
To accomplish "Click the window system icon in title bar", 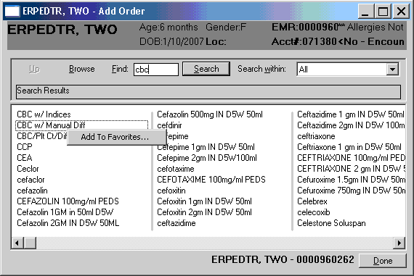I will coord(12,11).
